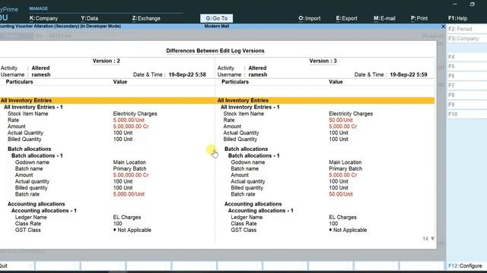Click 'Differences Between Edit Log Versions' title
Image resolution: width=487 pixels, height=273 pixels.
click(x=215, y=51)
